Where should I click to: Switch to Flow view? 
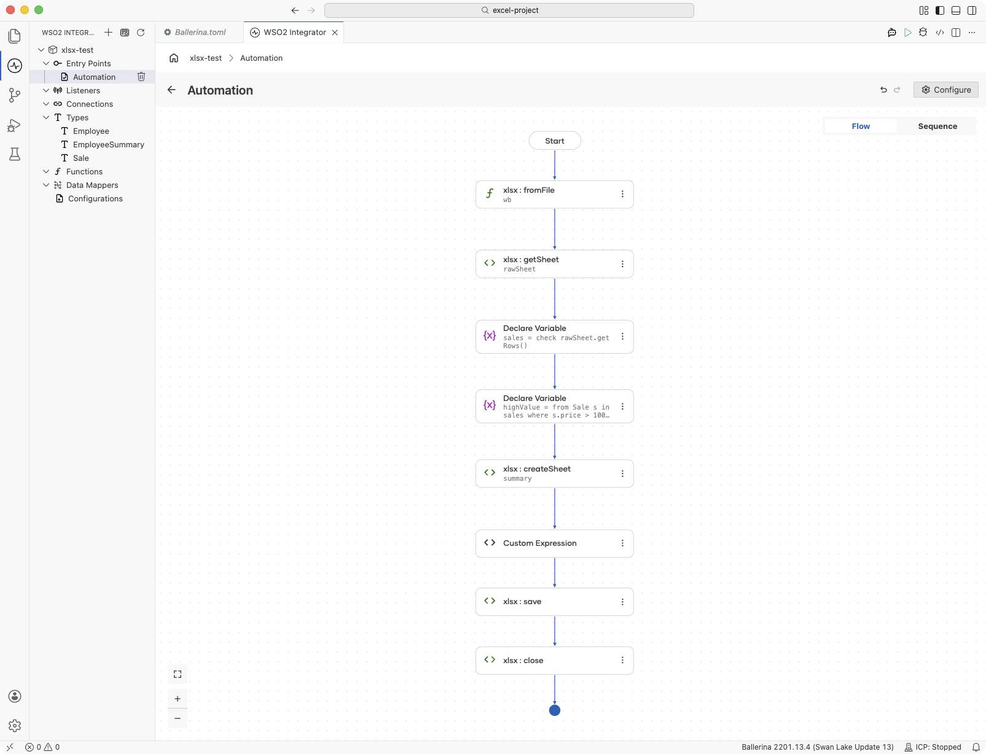(861, 126)
